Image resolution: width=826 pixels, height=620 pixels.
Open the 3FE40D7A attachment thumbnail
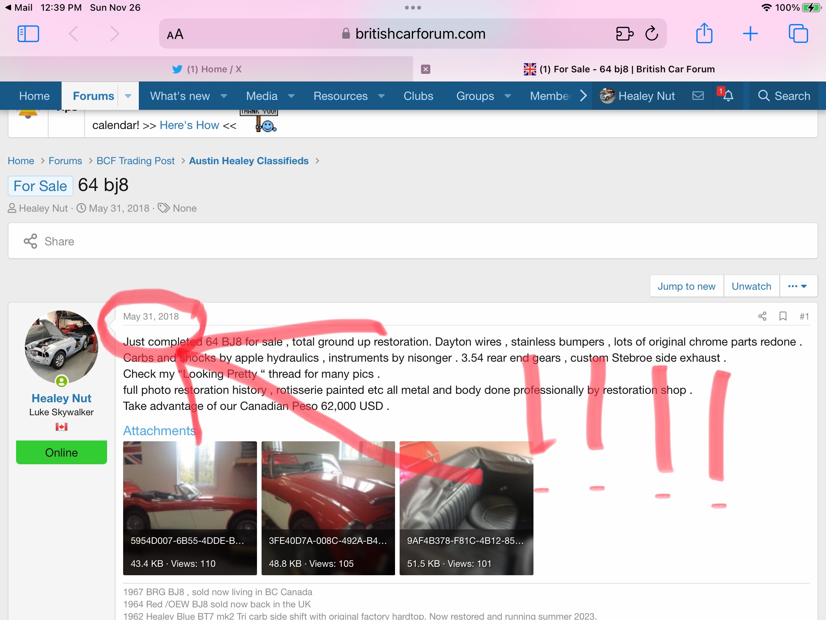click(x=328, y=508)
